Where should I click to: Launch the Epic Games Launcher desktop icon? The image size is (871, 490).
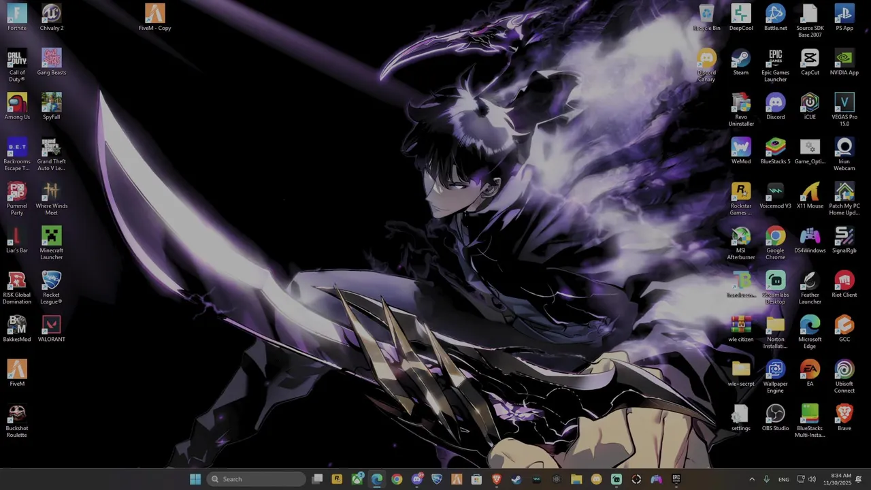click(x=776, y=65)
